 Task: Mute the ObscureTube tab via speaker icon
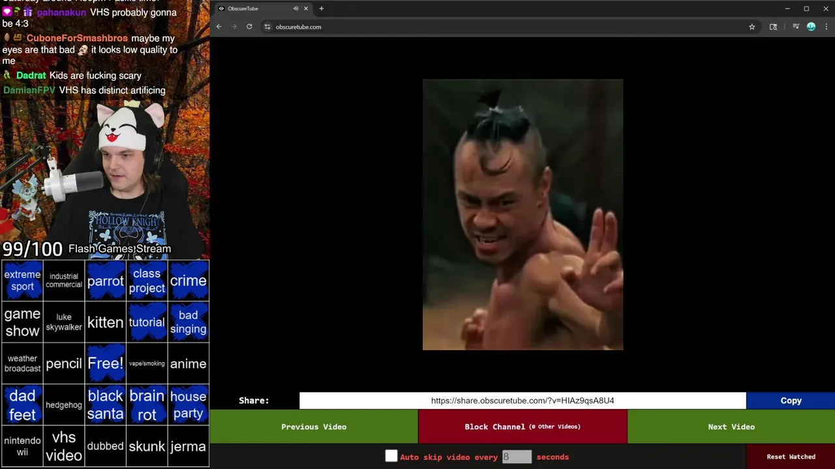296,8
